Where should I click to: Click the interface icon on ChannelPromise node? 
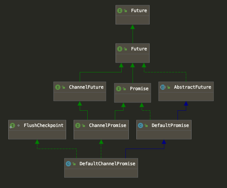pyautogui.click(x=77, y=125)
